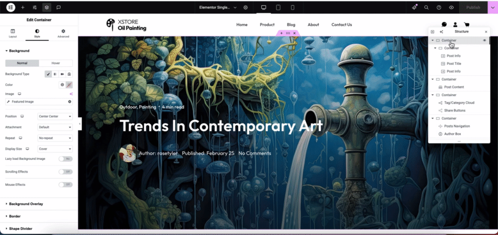Click the Publish button
Viewport: 498px width, 235px height.
point(473,7)
